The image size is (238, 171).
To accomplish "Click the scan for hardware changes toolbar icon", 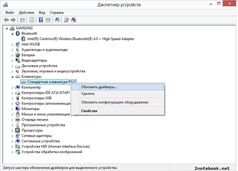I will [x=57, y=20].
